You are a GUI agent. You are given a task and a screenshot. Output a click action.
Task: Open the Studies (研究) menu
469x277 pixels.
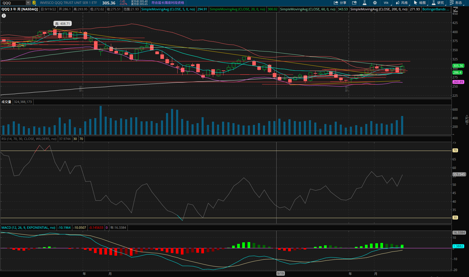(x=438, y=3)
